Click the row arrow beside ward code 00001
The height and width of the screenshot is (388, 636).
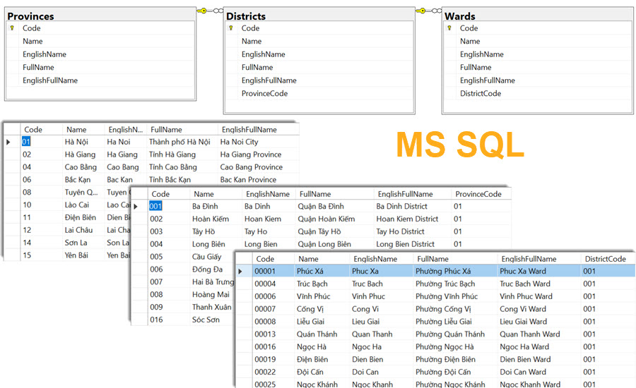point(242,271)
